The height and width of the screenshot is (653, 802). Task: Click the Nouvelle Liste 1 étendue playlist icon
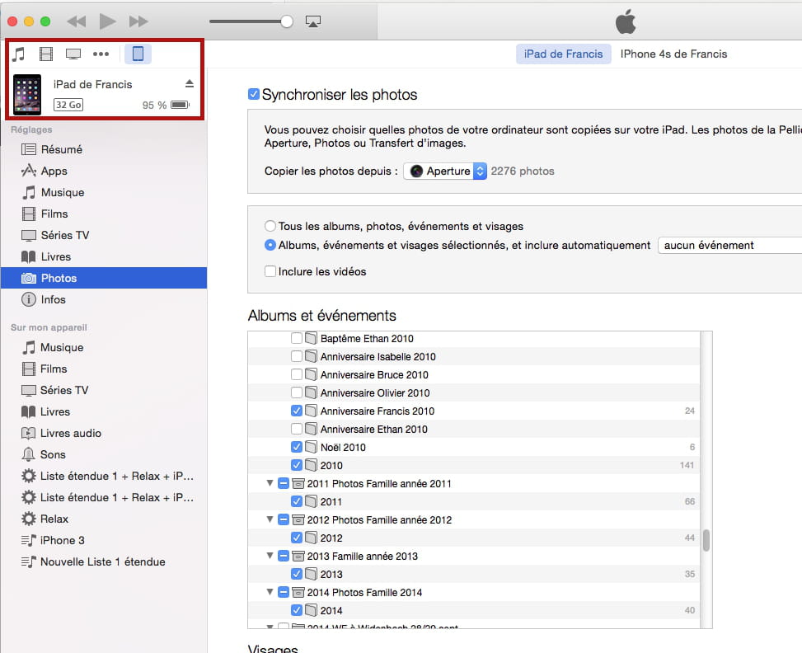tap(29, 562)
